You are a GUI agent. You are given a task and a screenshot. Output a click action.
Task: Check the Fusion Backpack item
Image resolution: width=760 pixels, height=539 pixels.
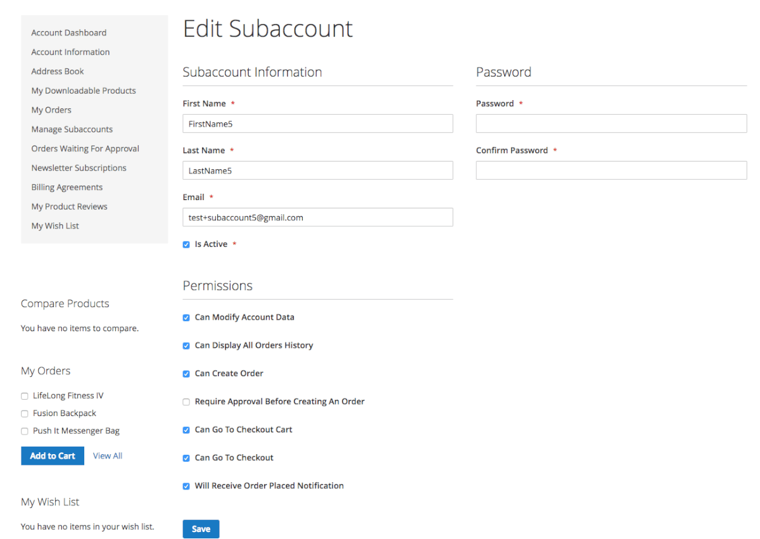tap(25, 414)
